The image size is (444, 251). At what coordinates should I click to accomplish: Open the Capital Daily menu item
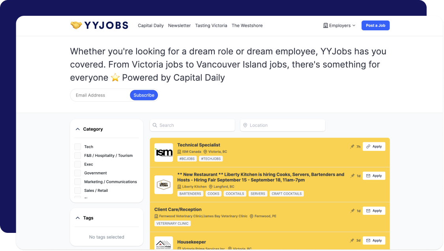click(x=150, y=25)
